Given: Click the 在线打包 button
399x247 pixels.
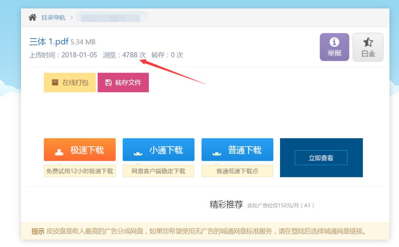Looking at the screenshot, I should click(x=70, y=83).
